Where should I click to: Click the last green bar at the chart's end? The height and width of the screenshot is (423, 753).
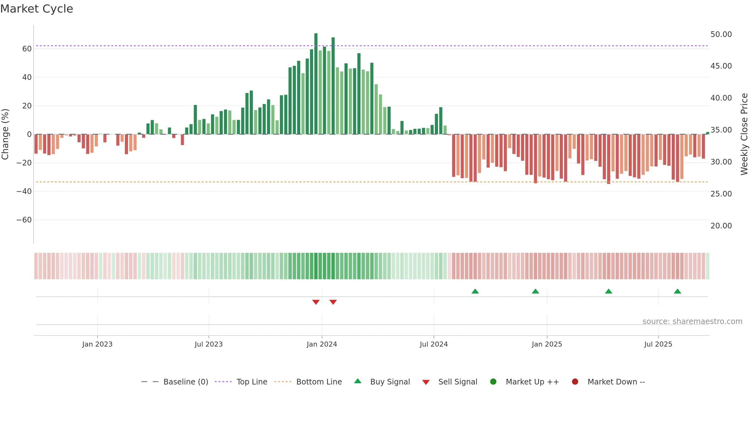pyautogui.click(x=708, y=133)
